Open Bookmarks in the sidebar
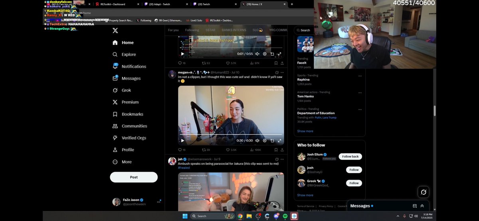This screenshot has width=479, height=221. [x=128, y=114]
